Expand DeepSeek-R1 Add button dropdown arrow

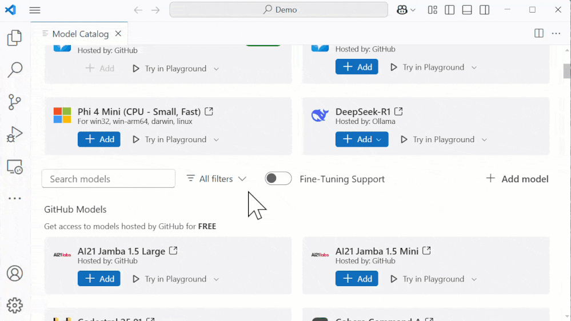point(379,140)
